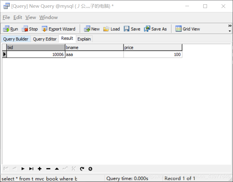Open the File menu
Viewport: 233px width, 182px height.
[6, 18]
